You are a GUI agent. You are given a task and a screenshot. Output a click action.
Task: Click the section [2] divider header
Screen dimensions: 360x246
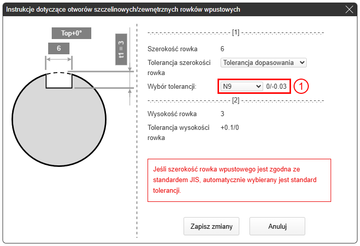point(235,100)
